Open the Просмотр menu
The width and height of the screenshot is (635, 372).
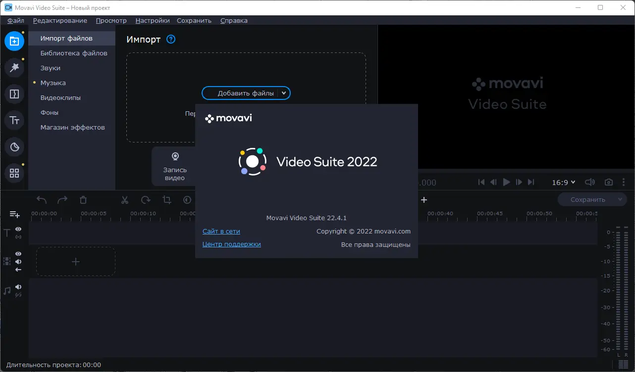pyautogui.click(x=111, y=20)
